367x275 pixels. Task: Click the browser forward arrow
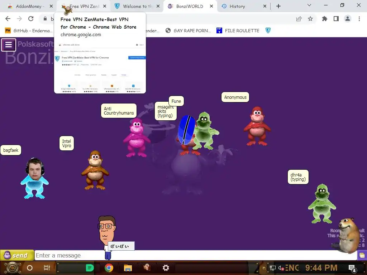19,19
